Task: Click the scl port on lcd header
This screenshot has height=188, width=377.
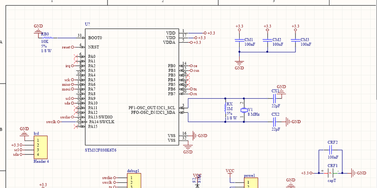Action: [x=18, y=150]
